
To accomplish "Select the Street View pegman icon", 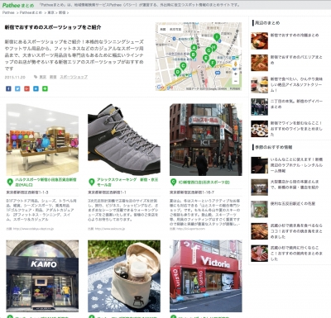I will (235, 64).
